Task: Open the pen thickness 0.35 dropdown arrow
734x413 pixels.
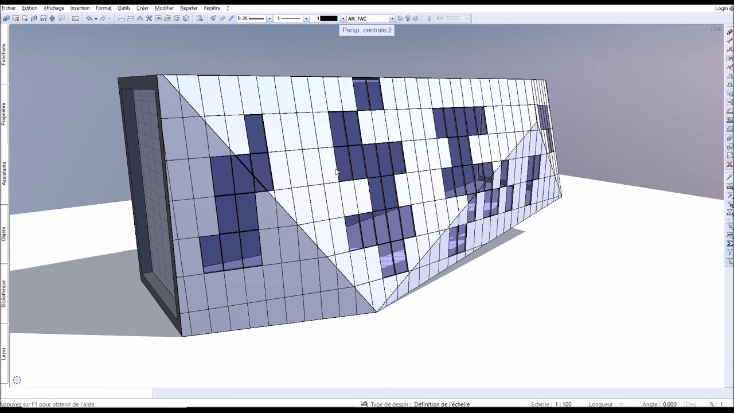Action: 269,18
